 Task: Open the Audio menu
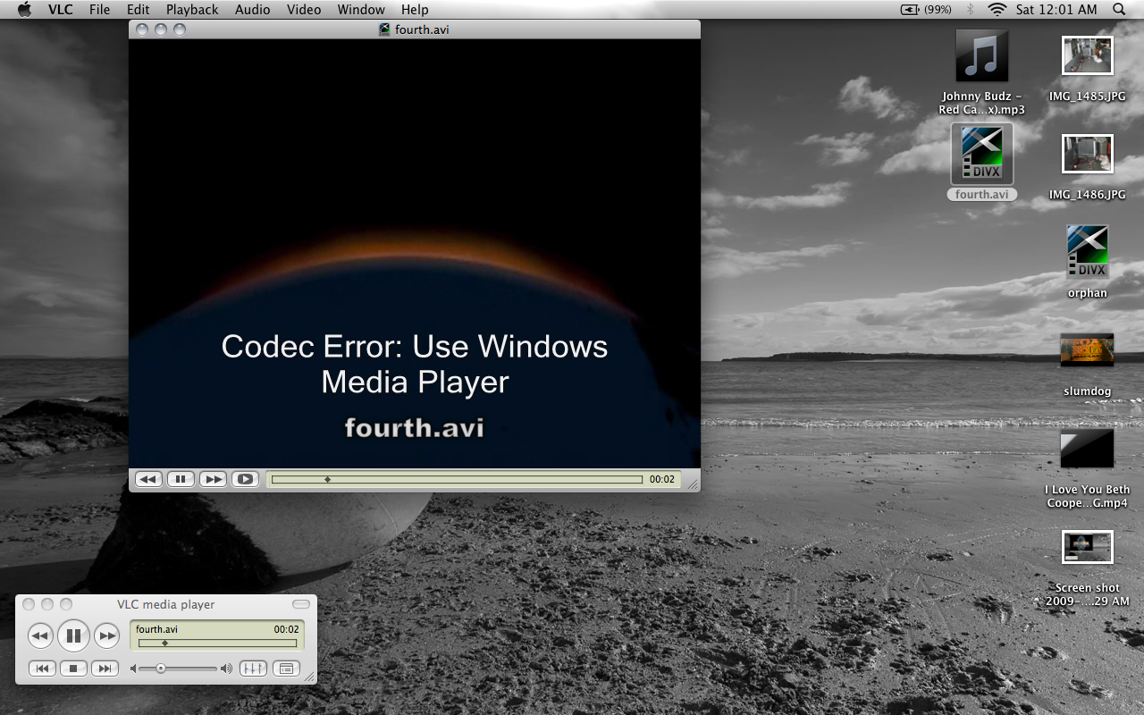click(253, 9)
